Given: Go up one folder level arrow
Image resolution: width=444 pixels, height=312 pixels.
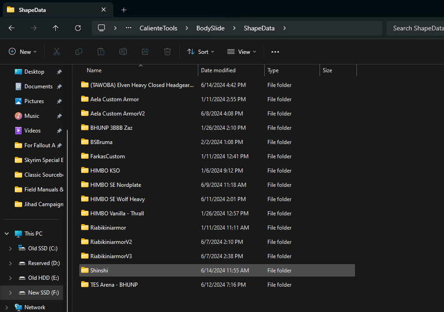Looking at the screenshot, I should click(55, 28).
